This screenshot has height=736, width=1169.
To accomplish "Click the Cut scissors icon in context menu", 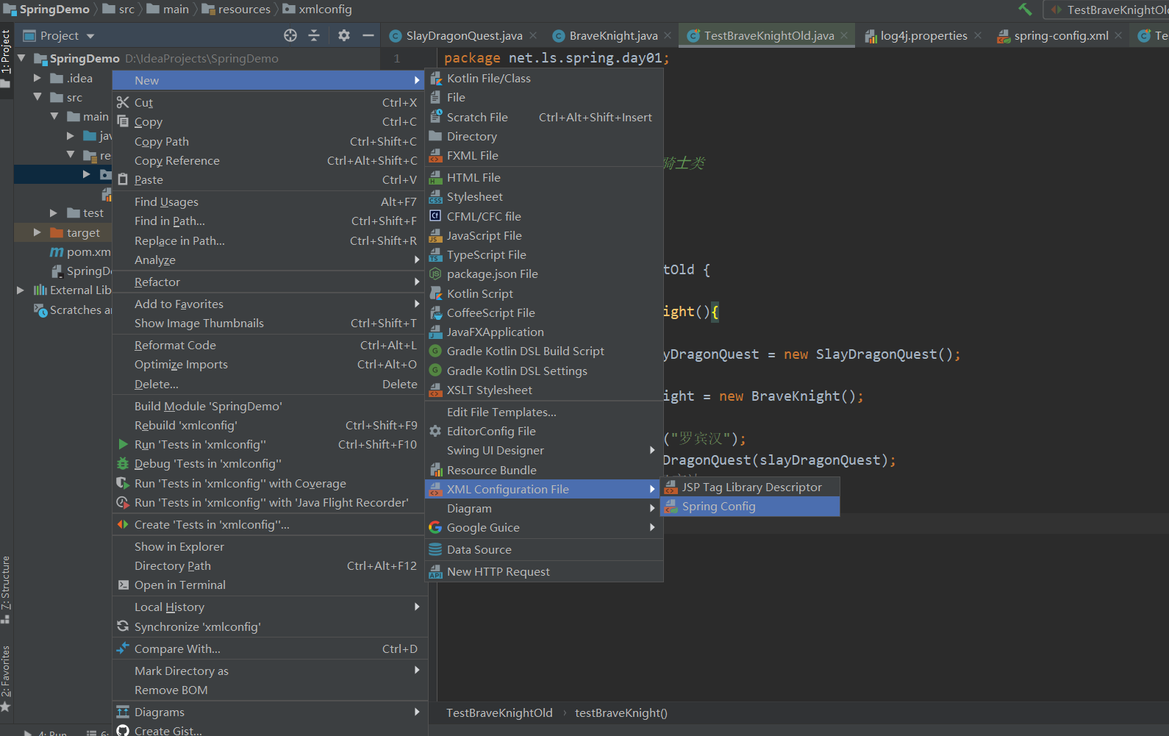I will click(123, 102).
